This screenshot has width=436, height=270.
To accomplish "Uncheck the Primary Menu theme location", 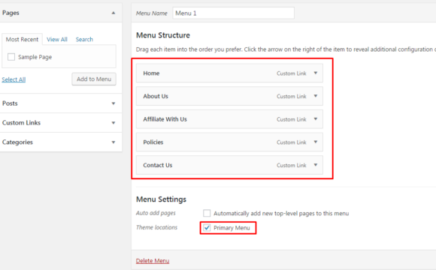I will point(207,228).
